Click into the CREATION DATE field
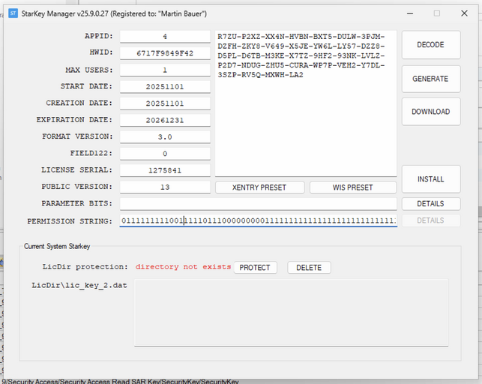Screen dimensions: 482x384 coord(165,103)
